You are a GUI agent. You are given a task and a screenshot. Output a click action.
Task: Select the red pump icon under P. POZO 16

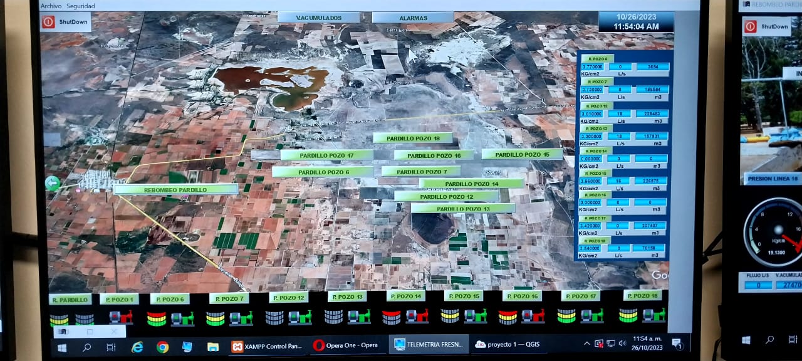point(533,316)
